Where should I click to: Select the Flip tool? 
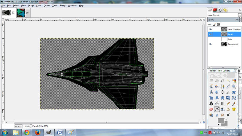(228, 98)
